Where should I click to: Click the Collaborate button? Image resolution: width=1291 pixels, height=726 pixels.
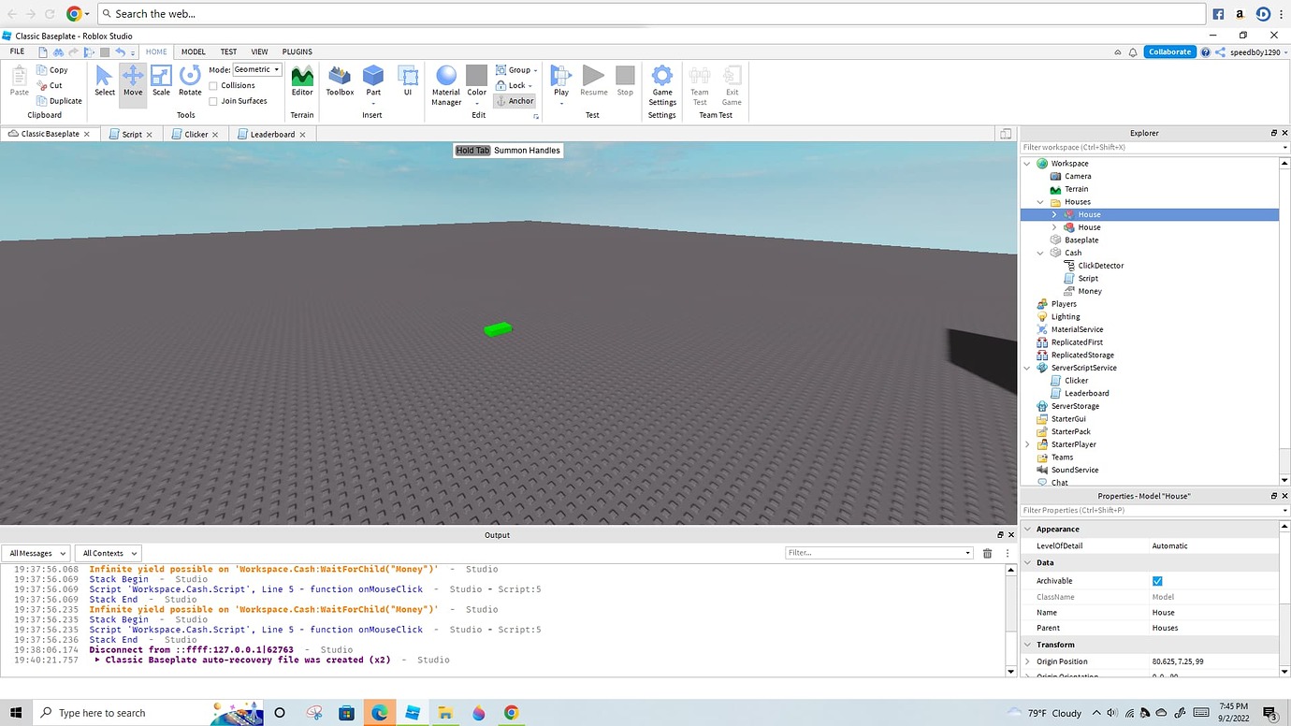(1169, 51)
